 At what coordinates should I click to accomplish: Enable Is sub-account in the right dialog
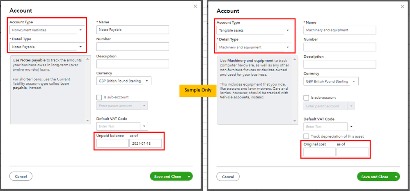(306, 98)
